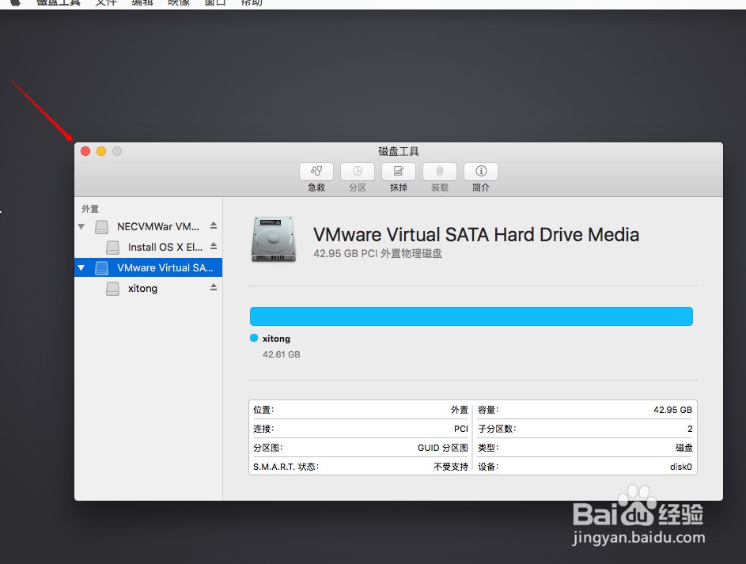Select the Erase (抹掉) toolbar icon
The width and height of the screenshot is (746, 564).
pos(398,171)
